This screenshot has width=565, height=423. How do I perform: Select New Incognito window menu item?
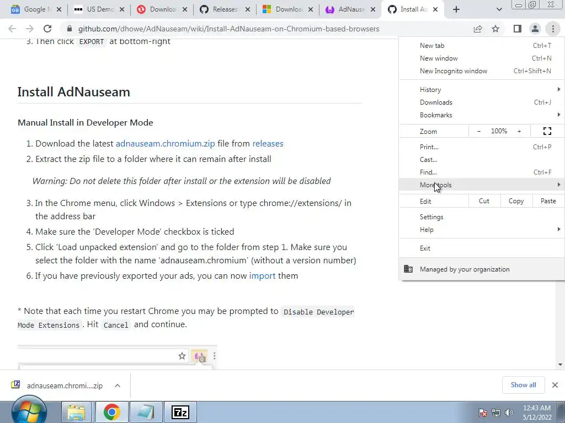tap(482, 71)
